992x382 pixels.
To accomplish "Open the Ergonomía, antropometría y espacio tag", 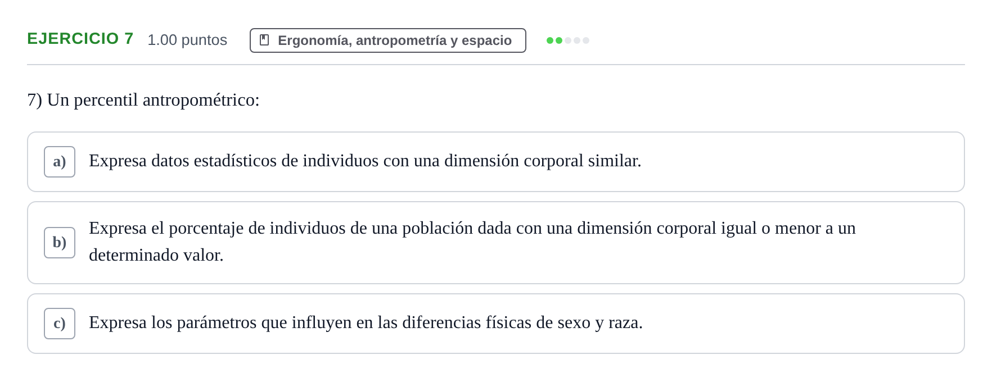I will pos(388,40).
